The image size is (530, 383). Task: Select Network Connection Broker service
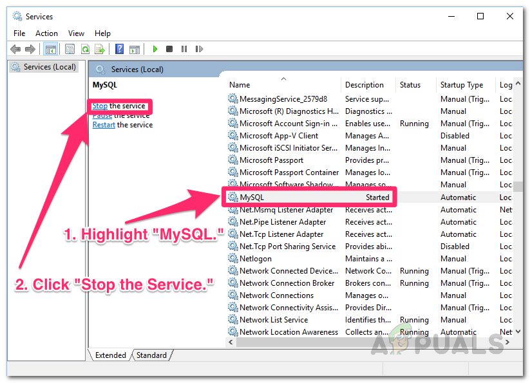coord(287,283)
